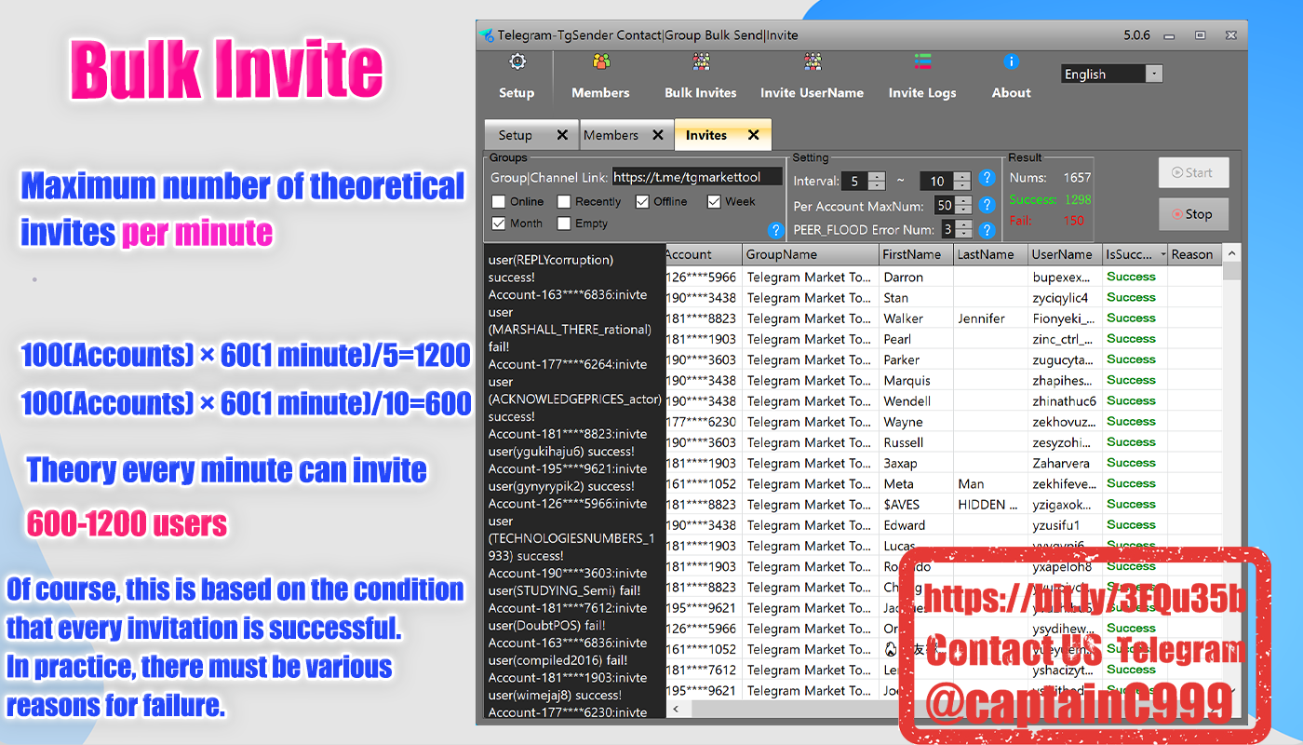Close the Invites tab with its X

(754, 135)
